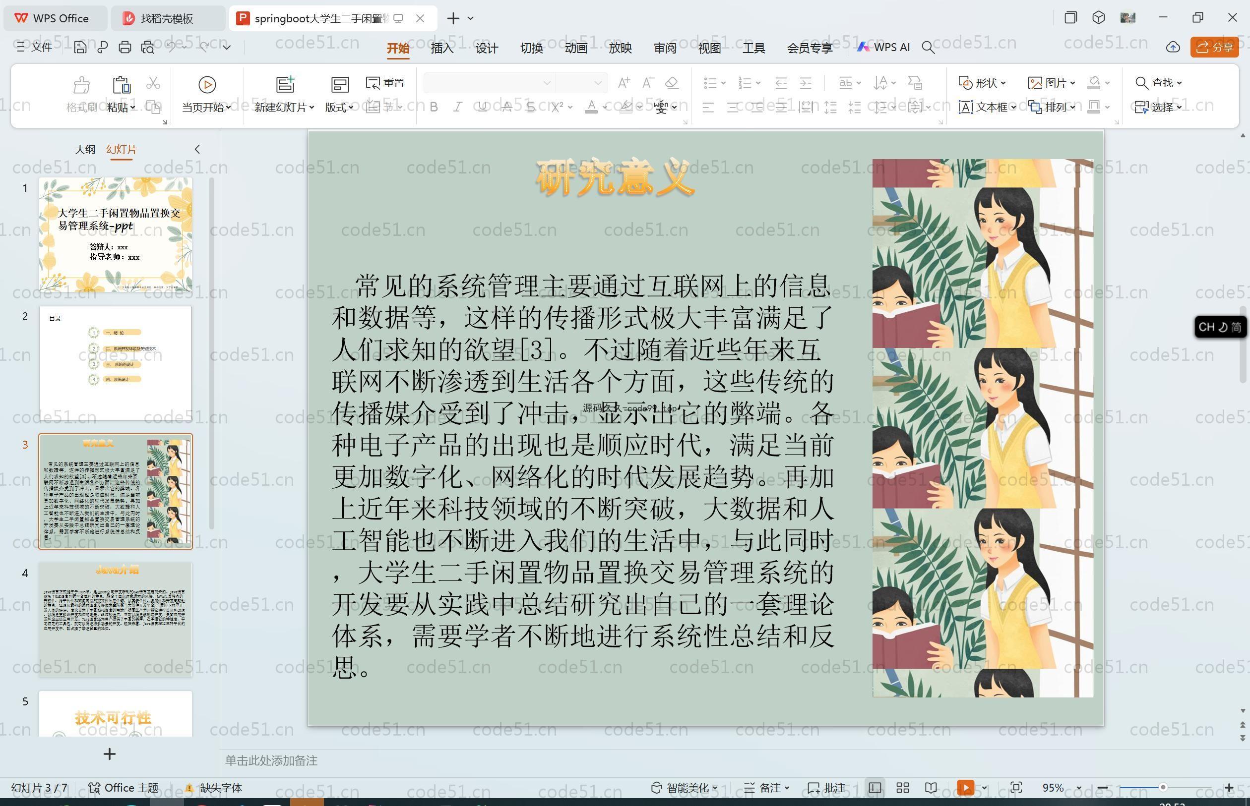Toggle Bold formatting
Image resolution: width=1250 pixels, height=806 pixels.
coord(434,107)
